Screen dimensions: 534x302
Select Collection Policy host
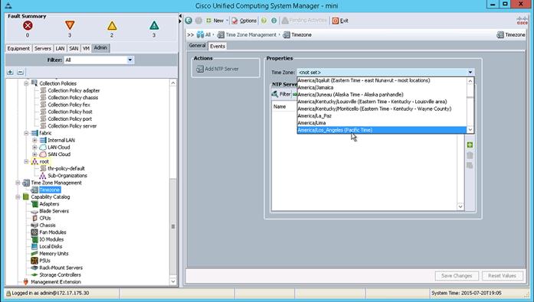(70, 112)
